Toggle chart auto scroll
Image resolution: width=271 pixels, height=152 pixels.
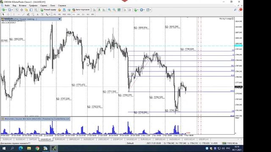125,10
